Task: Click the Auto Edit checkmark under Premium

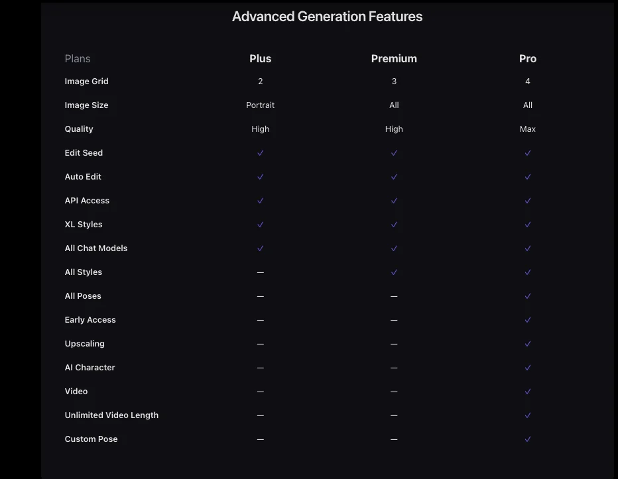Action: [x=394, y=177]
